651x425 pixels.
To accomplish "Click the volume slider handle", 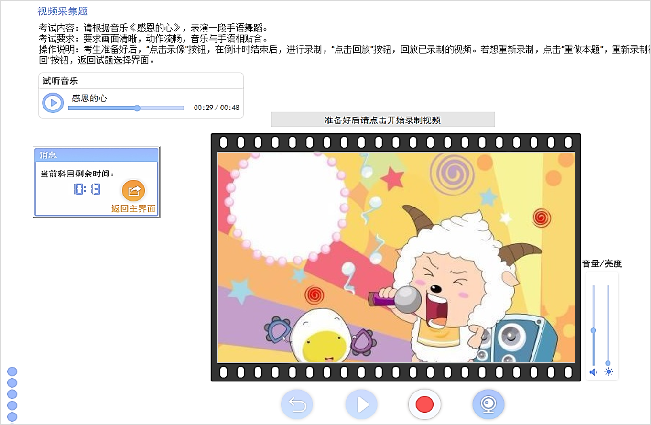I will [593, 330].
